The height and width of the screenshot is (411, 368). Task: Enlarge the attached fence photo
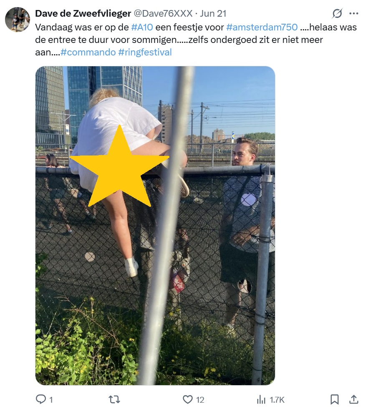[x=155, y=226]
